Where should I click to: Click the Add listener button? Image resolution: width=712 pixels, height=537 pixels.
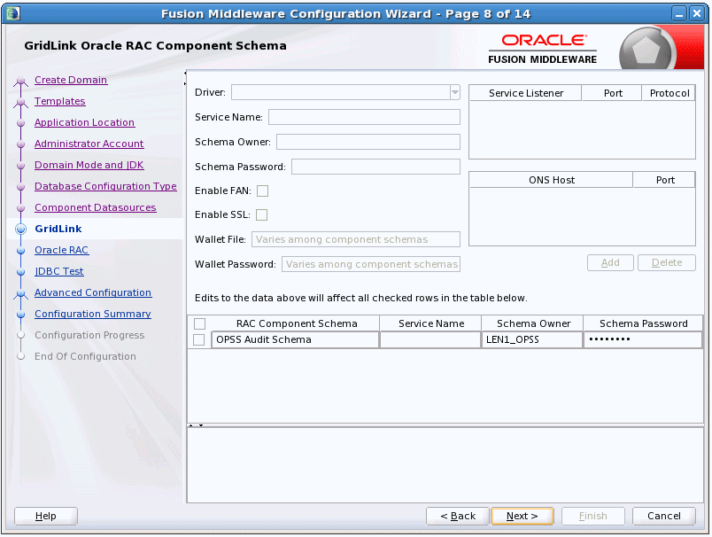(610, 262)
